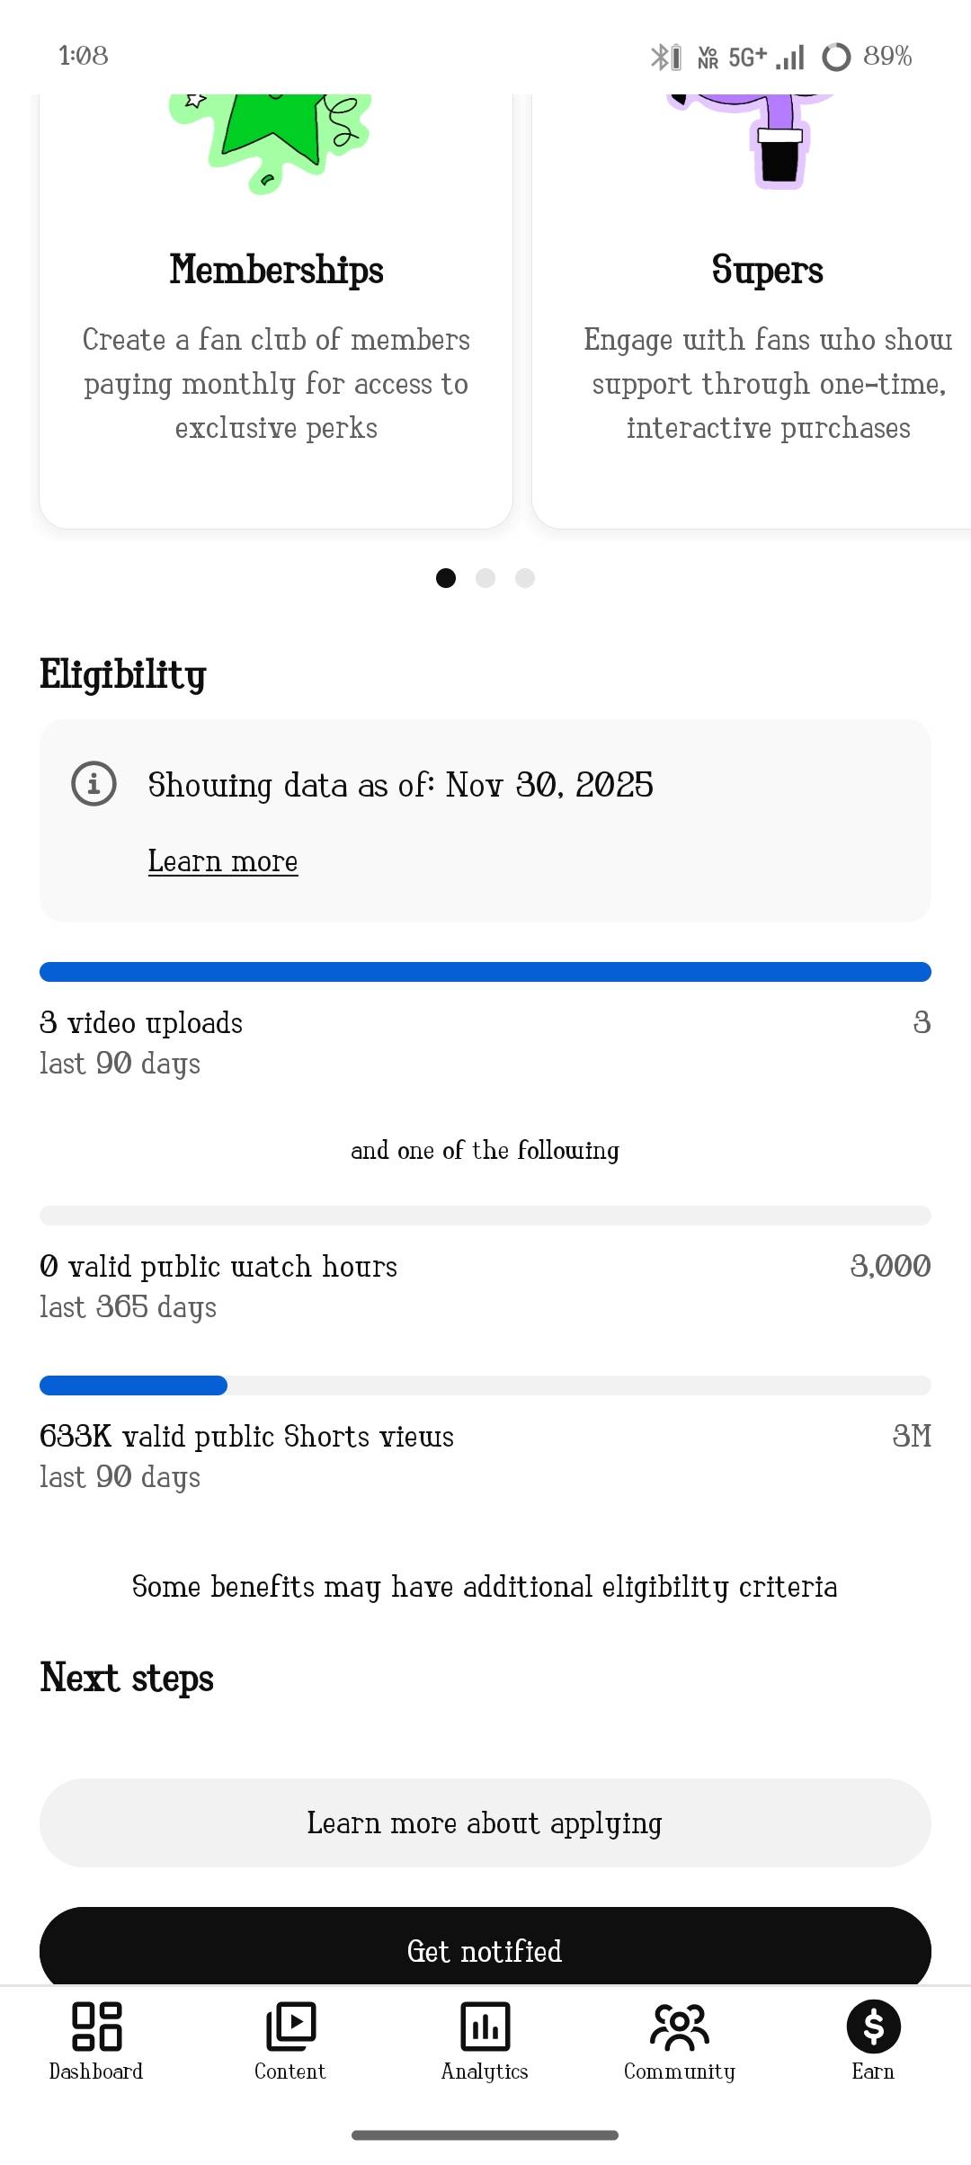The image size is (971, 2165).
Task: Select the first carousel page dot
Action: [446, 578]
